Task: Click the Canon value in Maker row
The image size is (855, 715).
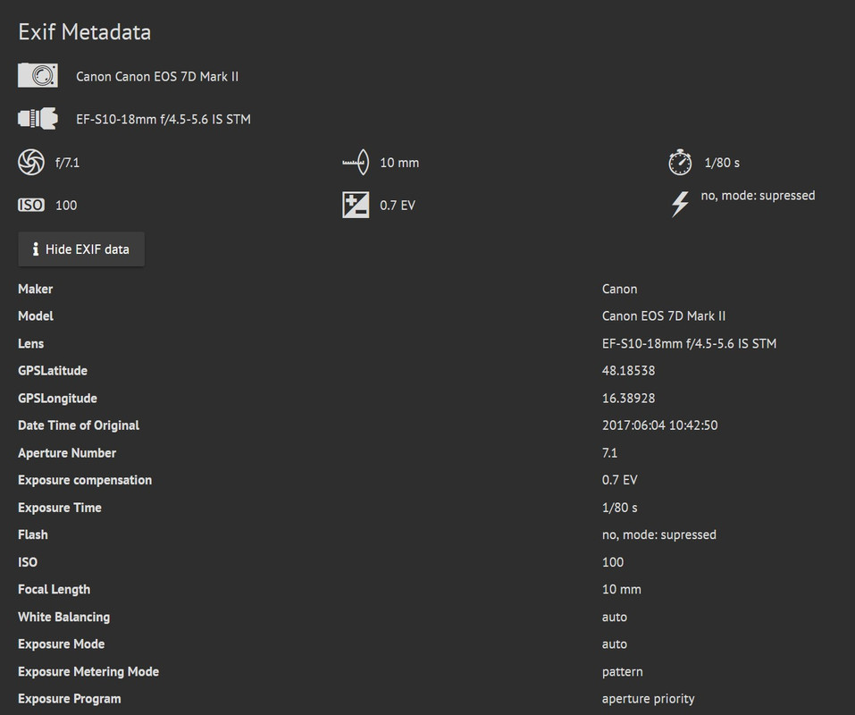Action: pyautogui.click(x=619, y=289)
